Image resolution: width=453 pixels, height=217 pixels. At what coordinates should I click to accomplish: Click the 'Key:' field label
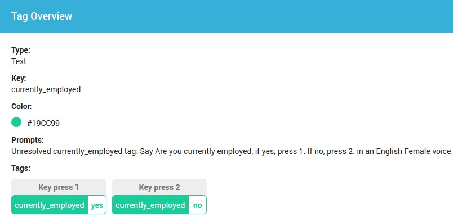tap(19, 78)
